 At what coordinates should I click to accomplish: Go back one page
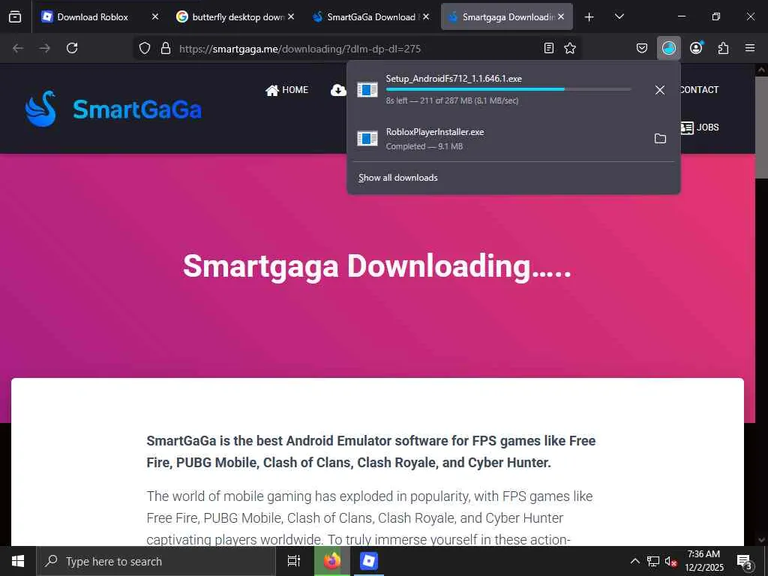pos(18,48)
